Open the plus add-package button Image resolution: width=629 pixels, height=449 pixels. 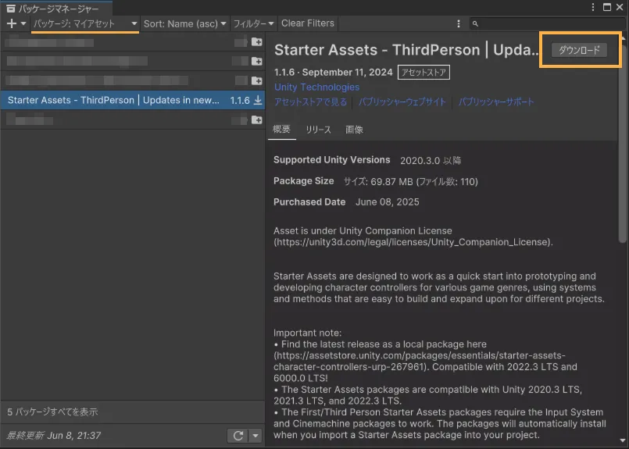click(12, 23)
